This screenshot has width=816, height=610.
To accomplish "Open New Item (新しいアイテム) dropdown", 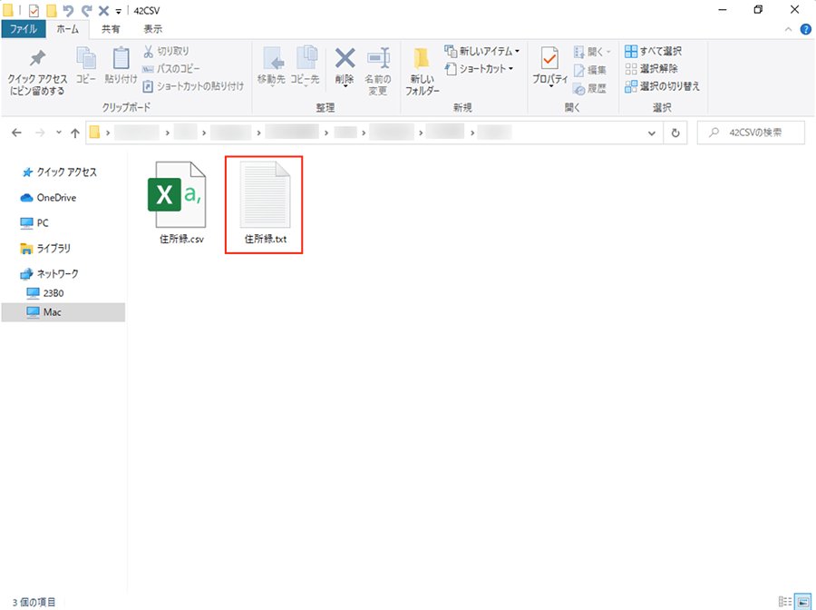I will pyautogui.click(x=482, y=51).
